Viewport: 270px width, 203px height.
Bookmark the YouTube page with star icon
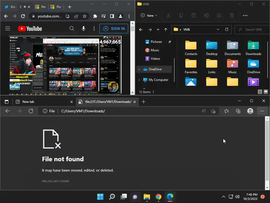coord(85,16)
